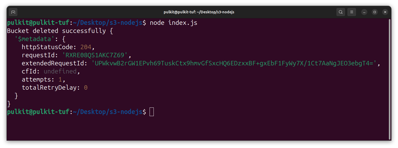Click the totalRetryDelay value 0
This screenshot has height=148, width=398.
pos(86,88)
